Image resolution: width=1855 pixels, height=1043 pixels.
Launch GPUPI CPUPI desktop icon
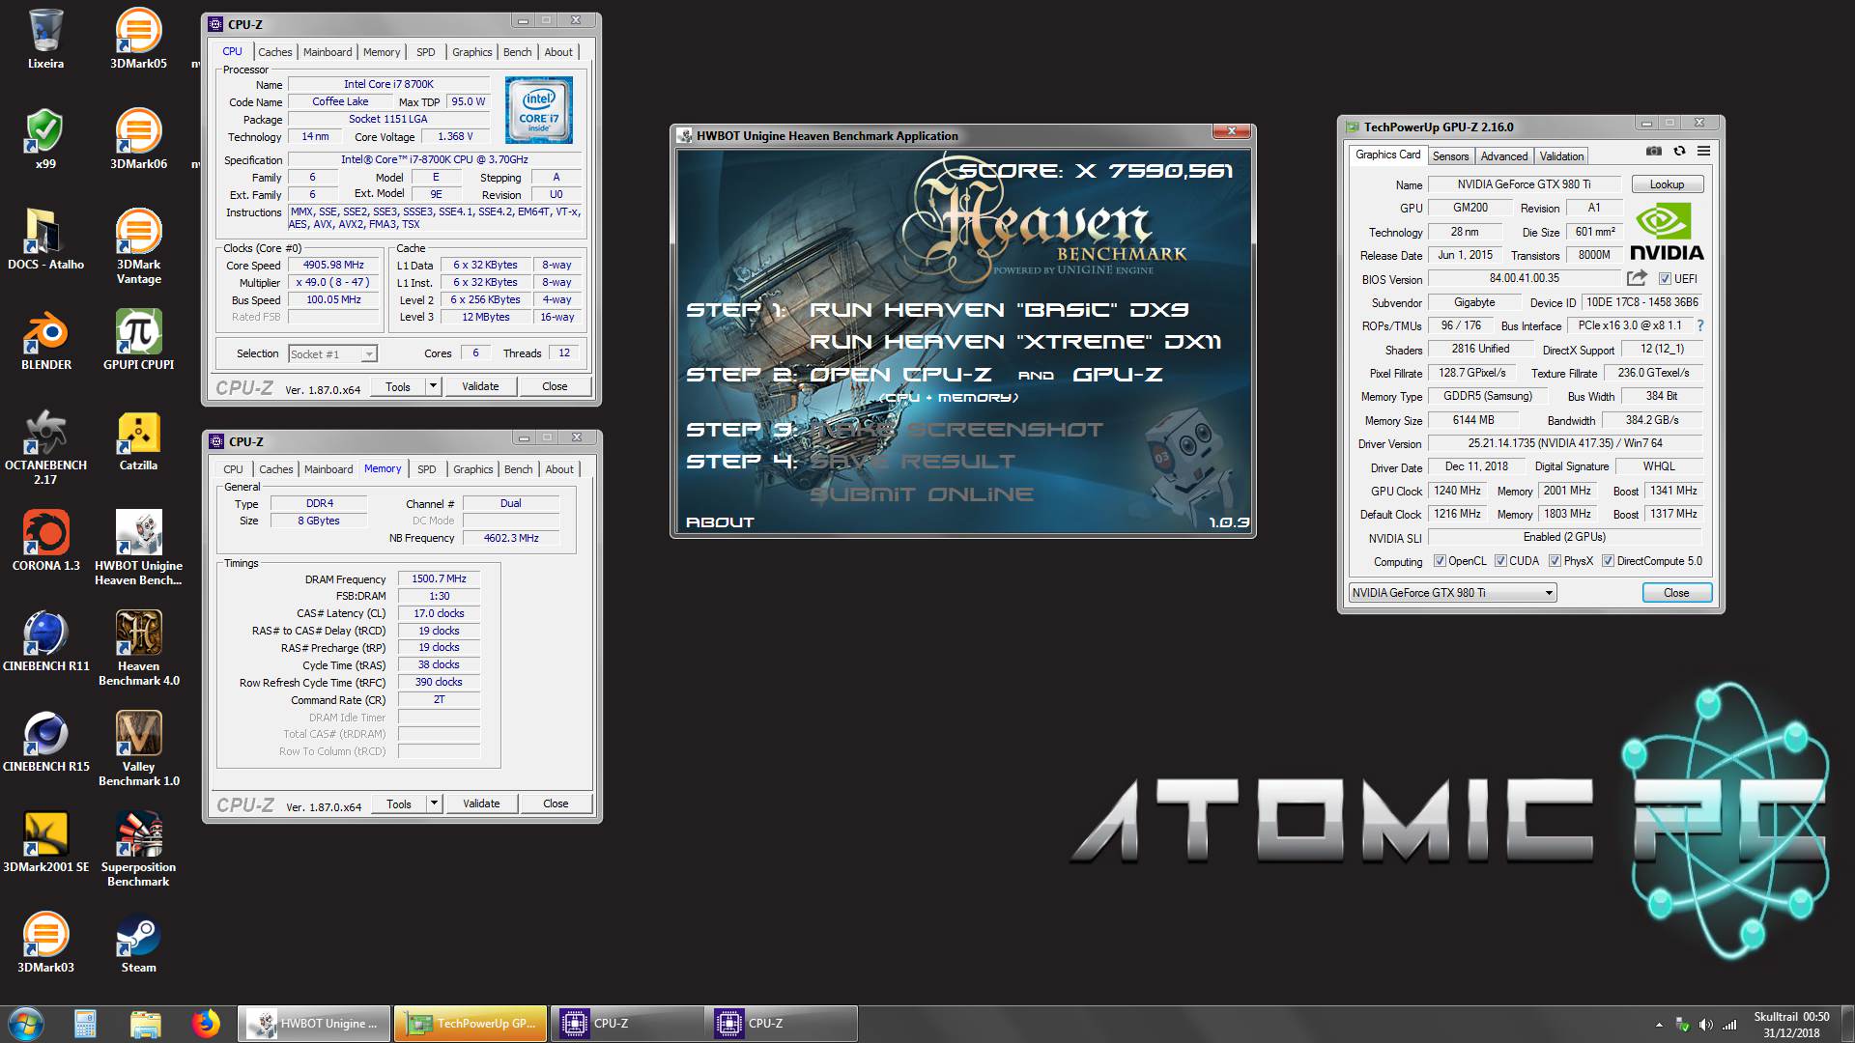click(138, 341)
